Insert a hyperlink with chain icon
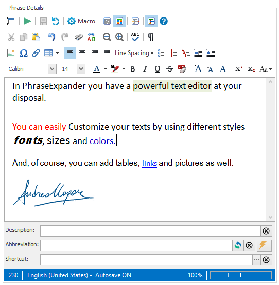 click(x=36, y=53)
